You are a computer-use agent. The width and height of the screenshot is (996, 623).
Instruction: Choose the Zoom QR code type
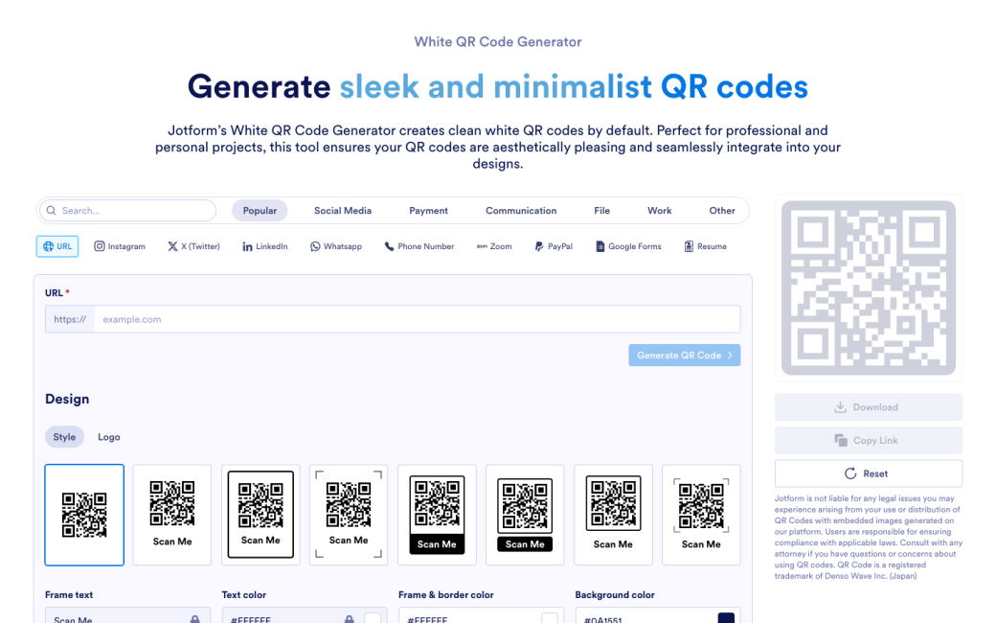(x=494, y=246)
